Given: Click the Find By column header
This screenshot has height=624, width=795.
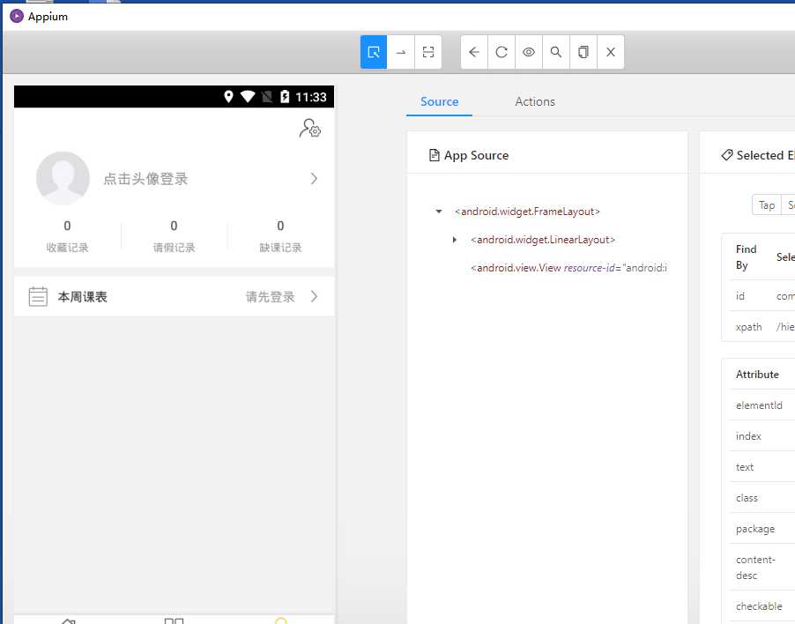Looking at the screenshot, I should tap(746, 257).
